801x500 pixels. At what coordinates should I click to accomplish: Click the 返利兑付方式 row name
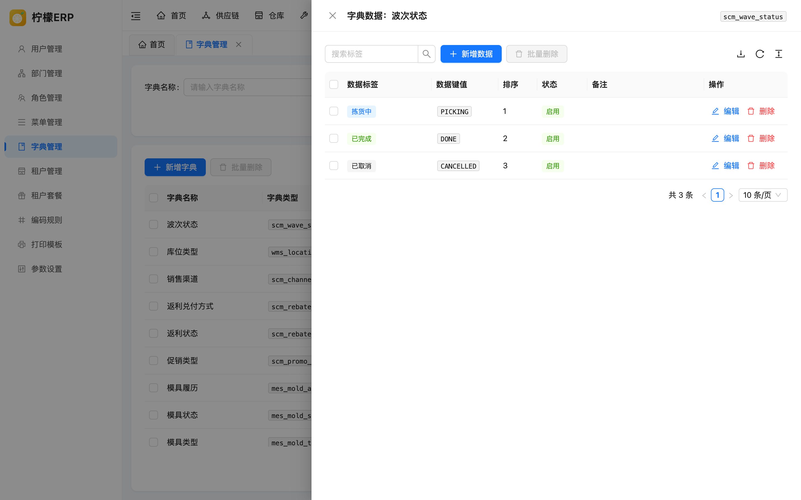pyautogui.click(x=190, y=306)
